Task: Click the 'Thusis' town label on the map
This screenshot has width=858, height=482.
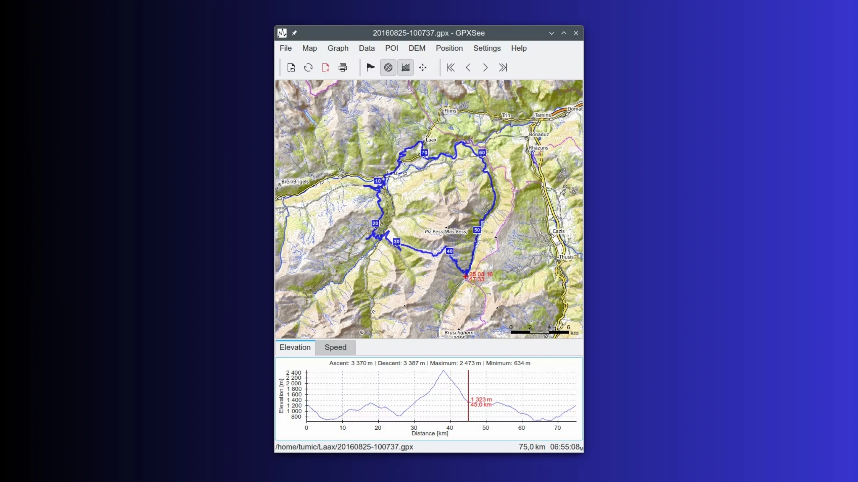Action: coord(566,257)
